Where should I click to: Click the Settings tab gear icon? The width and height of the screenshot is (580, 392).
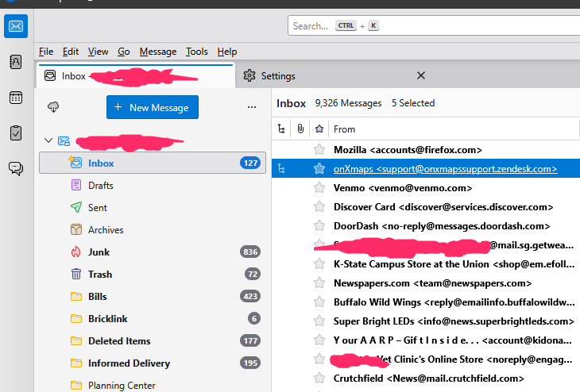click(249, 75)
